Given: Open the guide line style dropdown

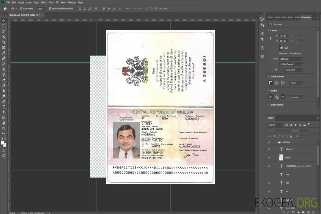Looking at the screenshot, I should click(296, 97).
